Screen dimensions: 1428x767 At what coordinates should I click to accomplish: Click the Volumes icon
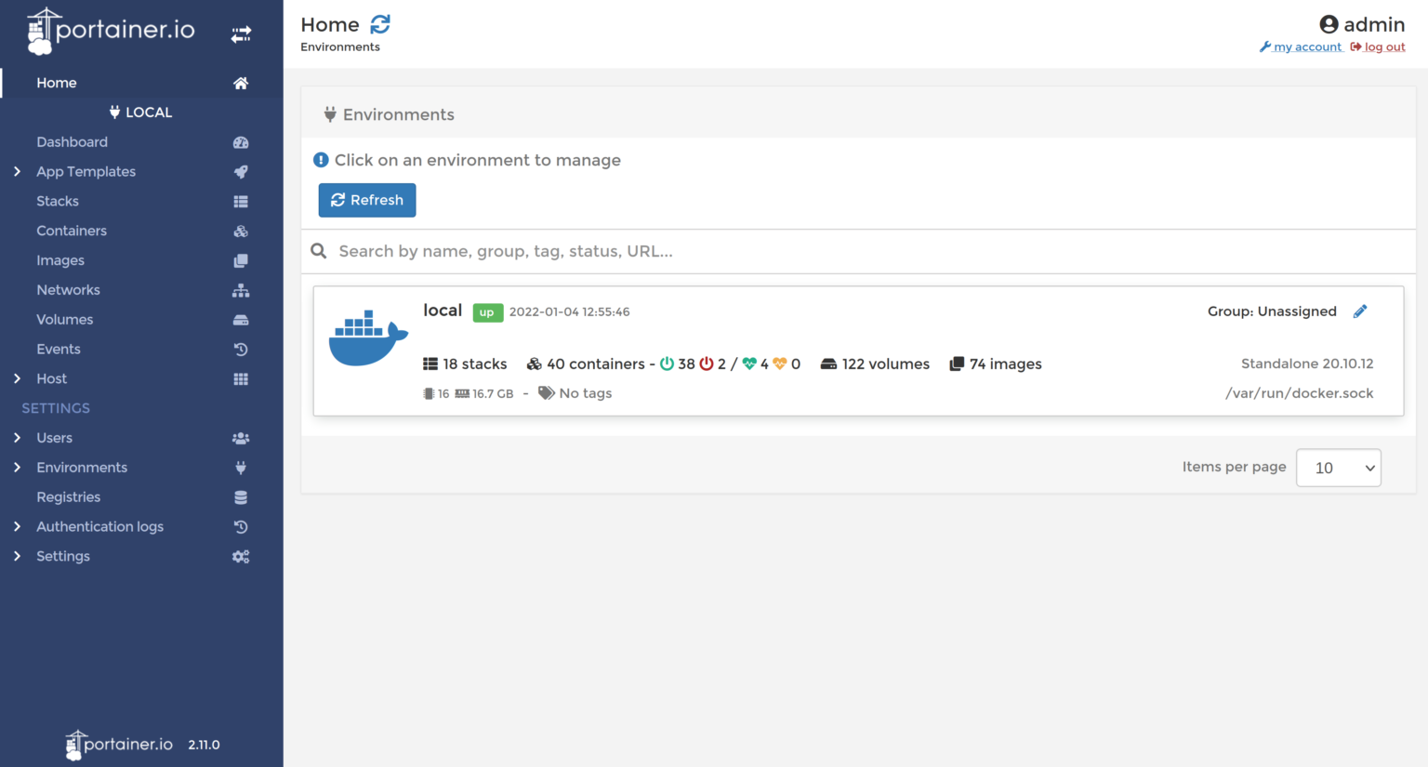click(241, 319)
